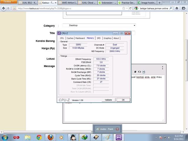Click the 27 clocks bank cycle value

click(x=101, y=79)
